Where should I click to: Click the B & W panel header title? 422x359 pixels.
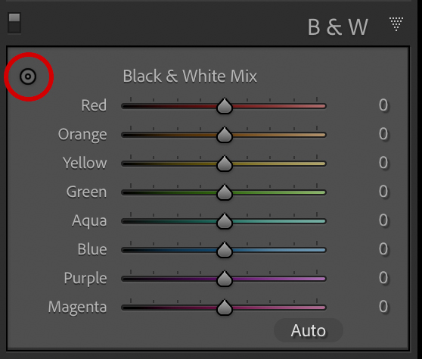pos(338,27)
